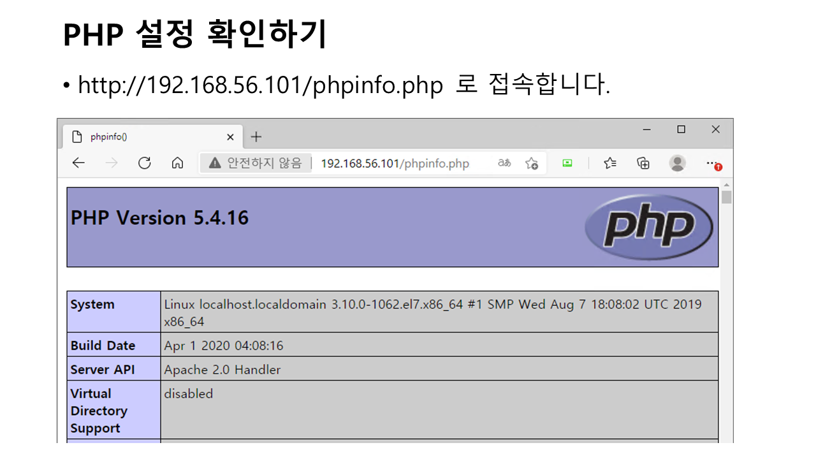Open the translate page icon
816x459 pixels.
click(504, 163)
